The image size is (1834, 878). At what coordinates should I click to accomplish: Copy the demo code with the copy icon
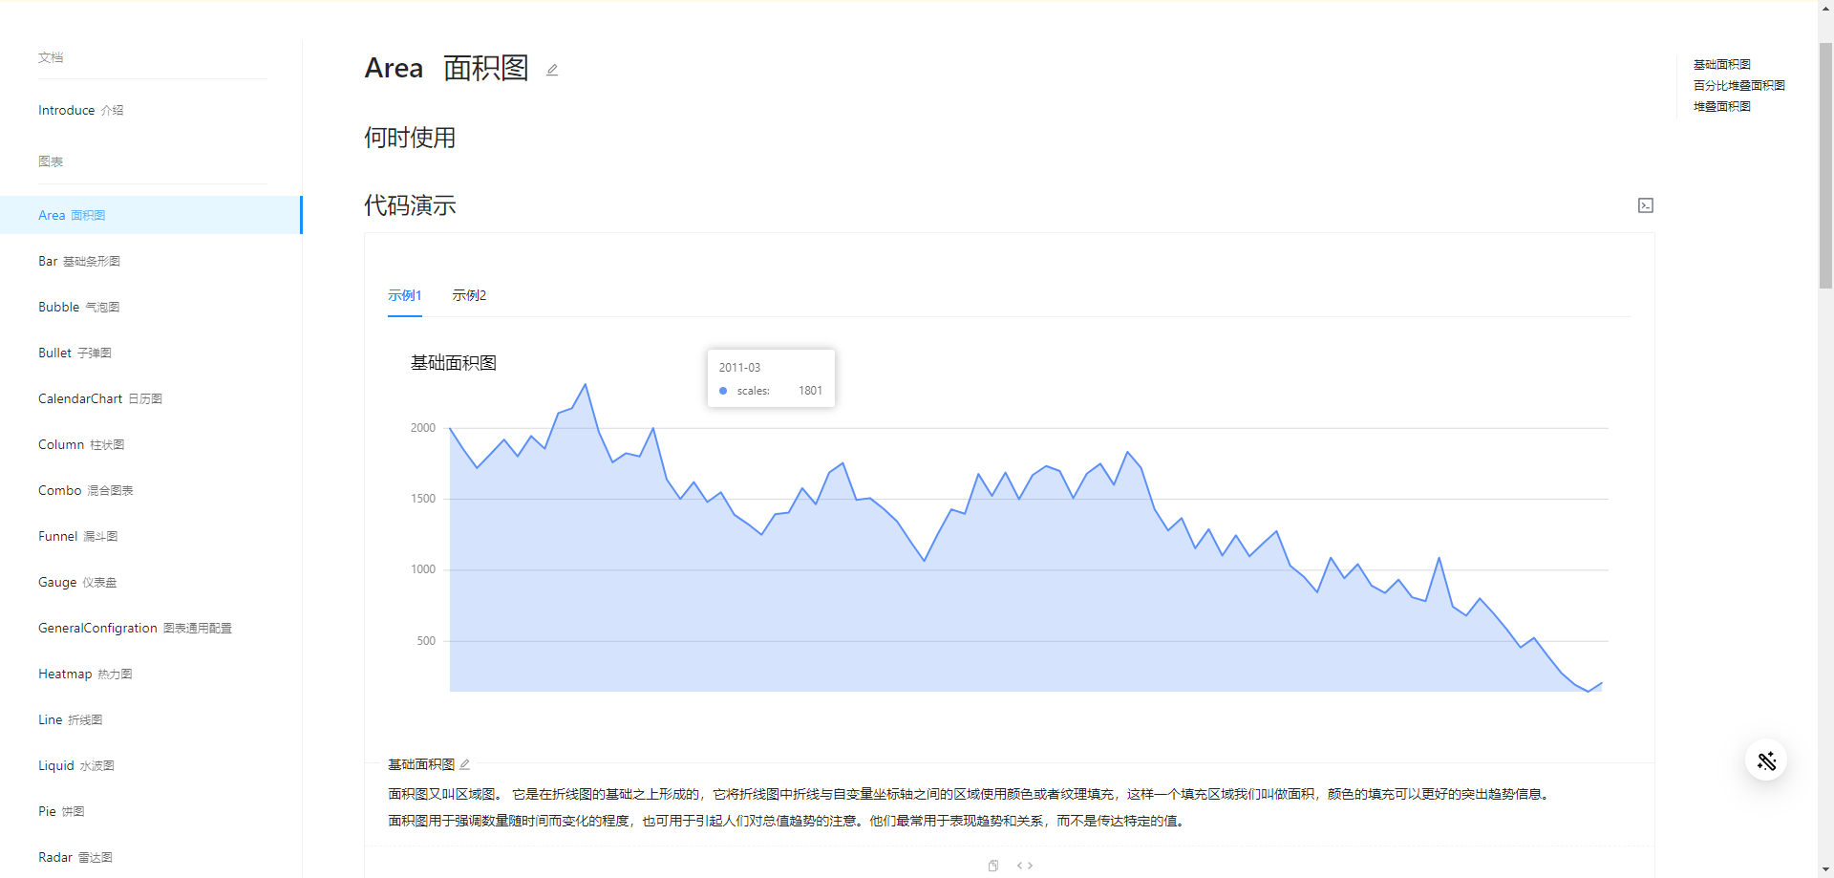993,866
